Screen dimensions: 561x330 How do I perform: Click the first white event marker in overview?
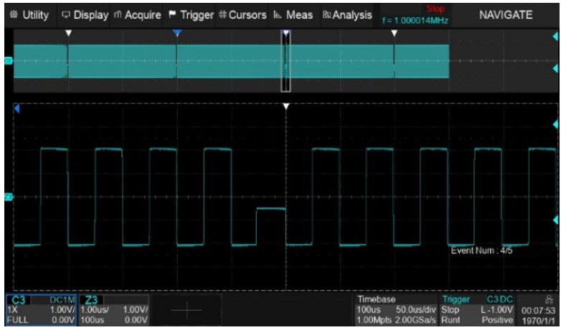tap(68, 34)
